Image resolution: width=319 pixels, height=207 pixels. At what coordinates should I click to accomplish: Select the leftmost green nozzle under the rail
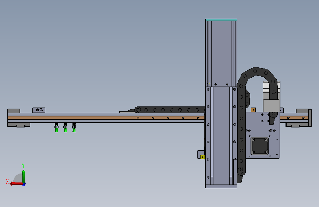[x=56, y=127]
